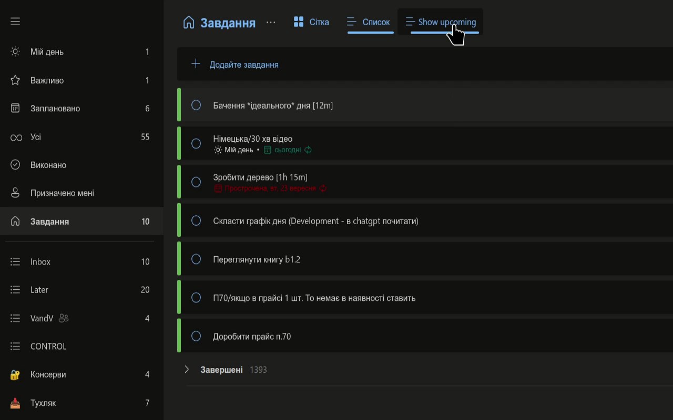Mark 'Німецька/30 хв відео' as complete
The height and width of the screenshot is (420, 673).
coord(196,143)
